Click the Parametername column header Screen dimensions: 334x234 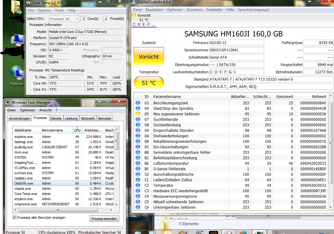click(190, 96)
